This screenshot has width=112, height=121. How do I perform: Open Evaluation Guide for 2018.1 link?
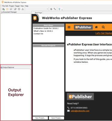46,28
